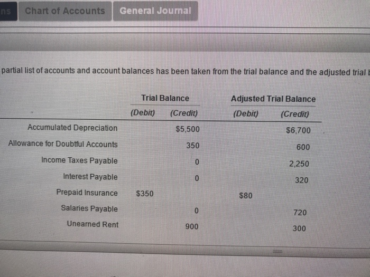Click the partial list of accounts sentence
Screen dimensions: 370x277
tap(185, 71)
